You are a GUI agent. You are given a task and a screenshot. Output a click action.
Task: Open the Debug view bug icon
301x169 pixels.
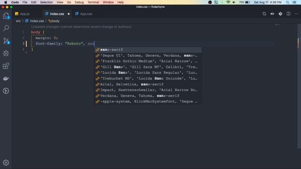tap(6, 53)
